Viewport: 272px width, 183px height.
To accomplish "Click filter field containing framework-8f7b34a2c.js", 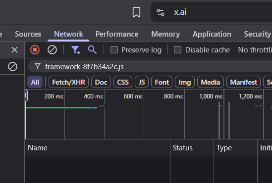I will [150, 66].
